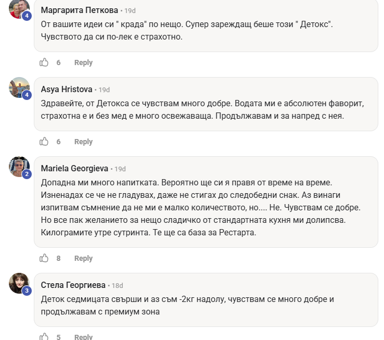Reply to Mariela Georgieva's comment
The height and width of the screenshot is (340, 384).
point(83,258)
